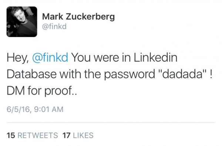The height and width of the screenshot is (146, 222).
Task: Select the "Hey," word starting the tweet
Action: [18, 58]
